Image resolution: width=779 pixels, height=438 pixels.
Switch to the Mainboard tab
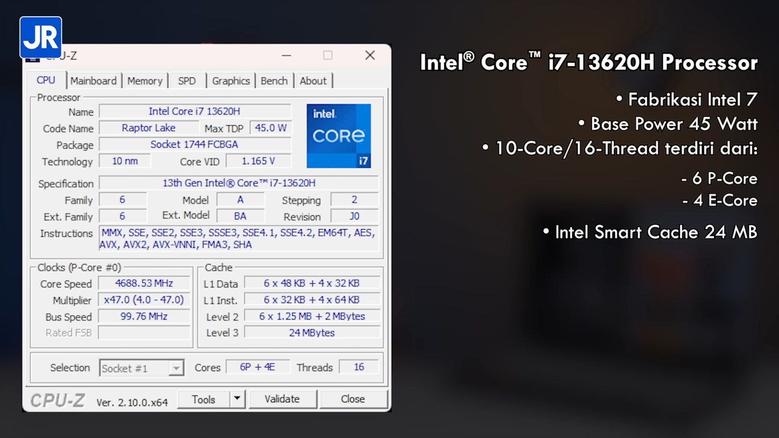93,81
